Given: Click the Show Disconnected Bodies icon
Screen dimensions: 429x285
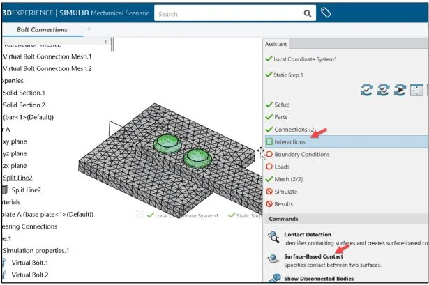Looking at the screenshot, I should (x=273, y=279).
